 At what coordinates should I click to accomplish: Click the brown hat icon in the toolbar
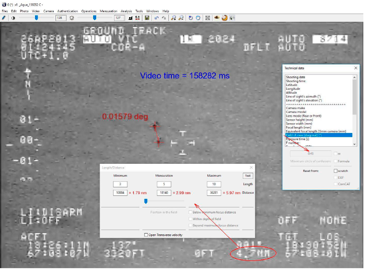click(217, 18)
